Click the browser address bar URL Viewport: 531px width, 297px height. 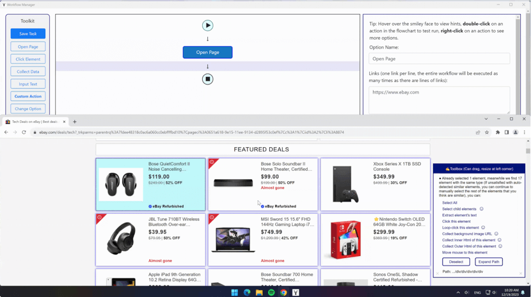[191, 132]
